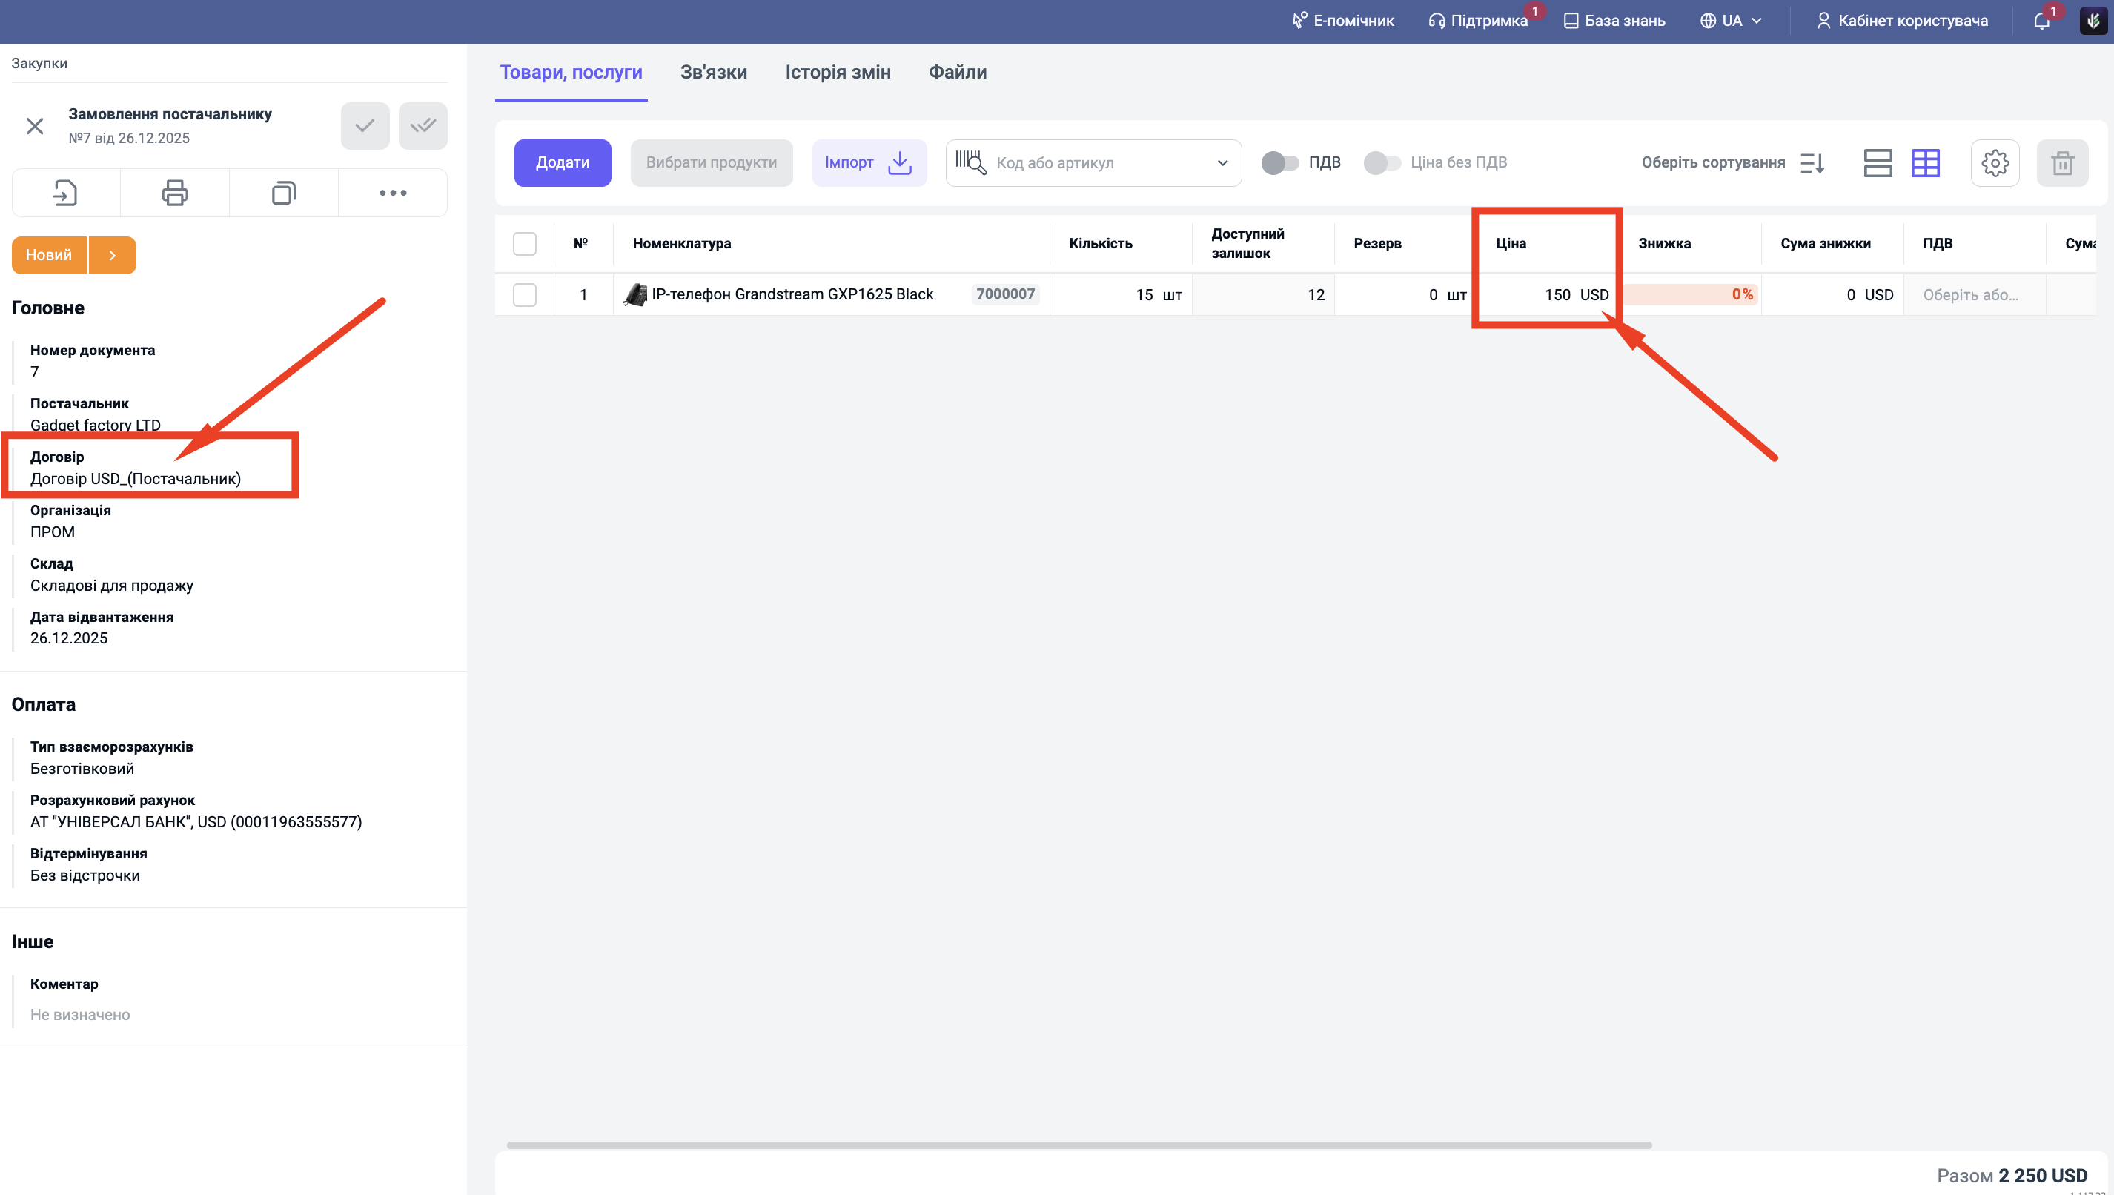Open the Історія змін tab
Viewport: 2114px width, 1195px height.
tap(837, 72)
